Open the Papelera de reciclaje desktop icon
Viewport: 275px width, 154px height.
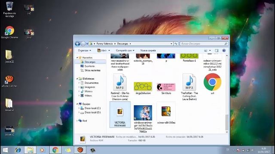(9, 9)
